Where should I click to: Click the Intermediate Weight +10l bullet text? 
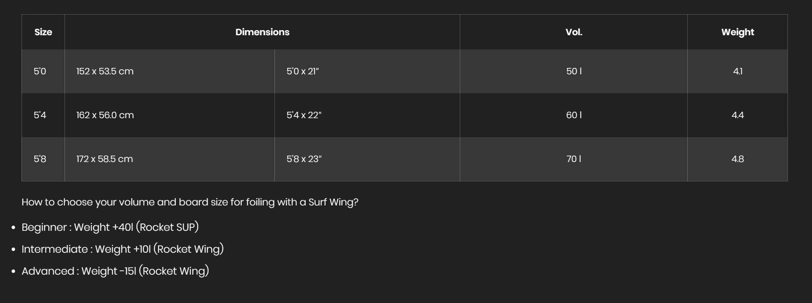tap(123, 249)
